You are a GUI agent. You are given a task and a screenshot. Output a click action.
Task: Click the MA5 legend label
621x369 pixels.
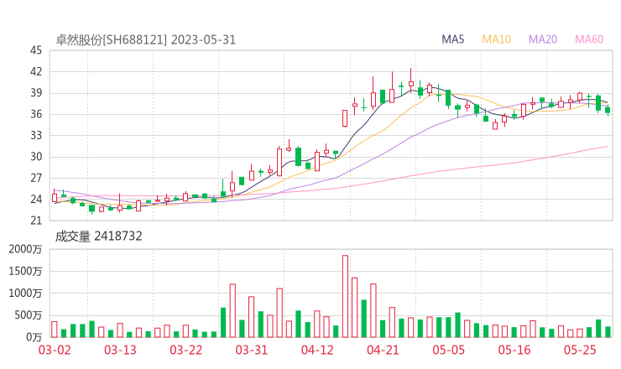(452, 39)
